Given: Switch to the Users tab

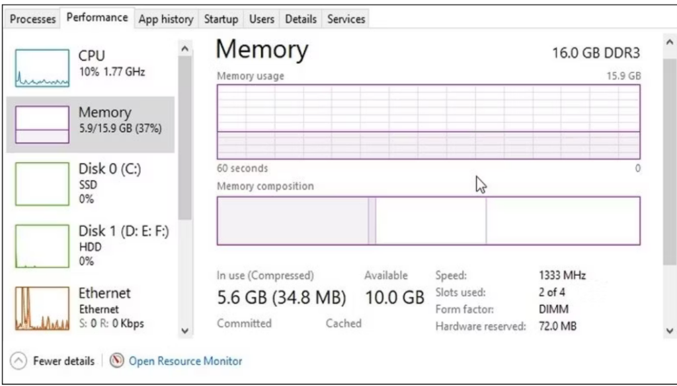Looking at the screenshot, I should pos(262,19).
